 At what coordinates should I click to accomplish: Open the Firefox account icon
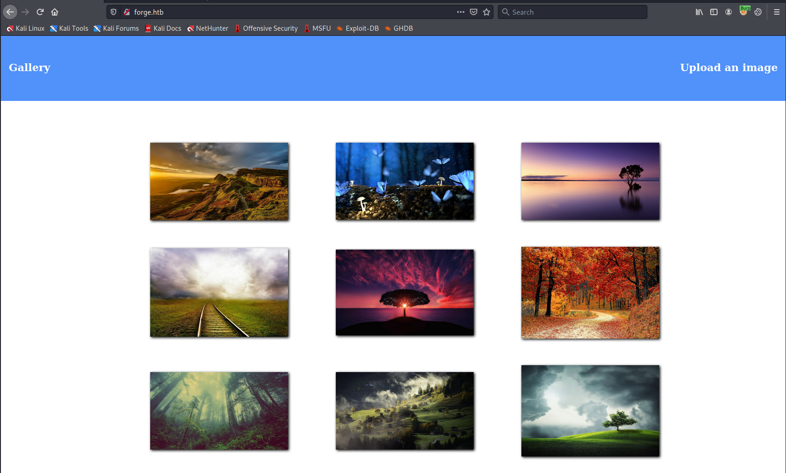coord(729,12)
